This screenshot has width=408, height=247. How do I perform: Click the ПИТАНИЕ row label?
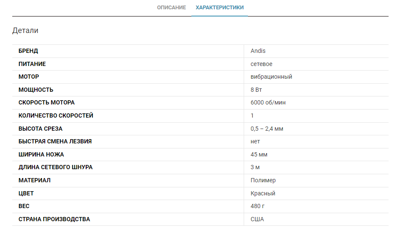coord(32,64)
